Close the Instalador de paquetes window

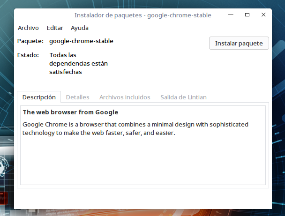point(263,15)
